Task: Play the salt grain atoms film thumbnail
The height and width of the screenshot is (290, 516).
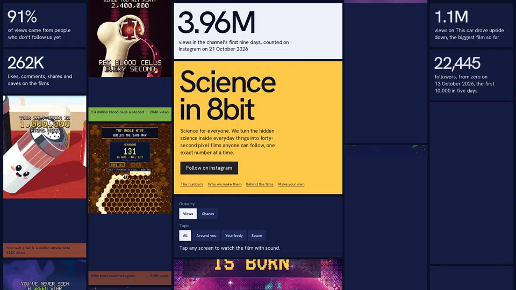Action: (45, 147)
